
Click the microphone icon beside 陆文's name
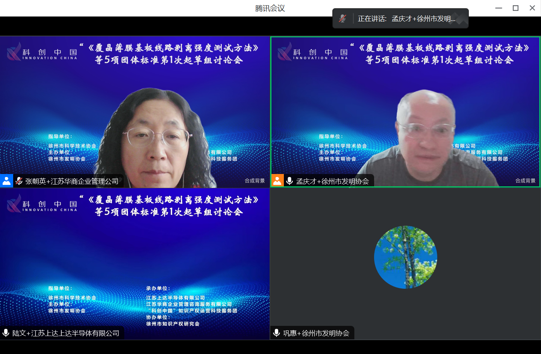[x=6, y=333]
